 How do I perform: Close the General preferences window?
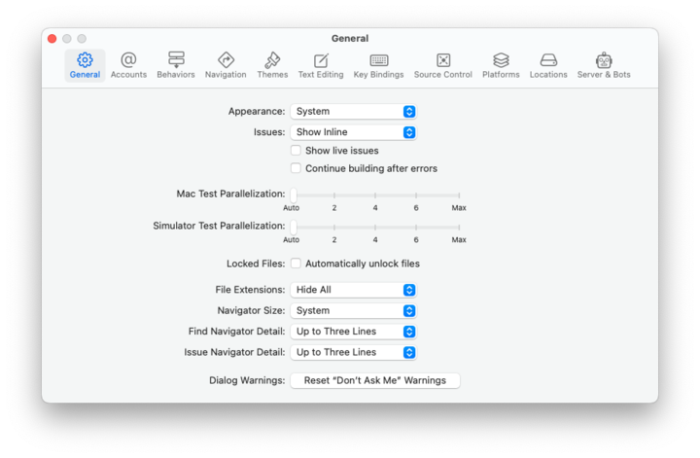click(52, 39)
